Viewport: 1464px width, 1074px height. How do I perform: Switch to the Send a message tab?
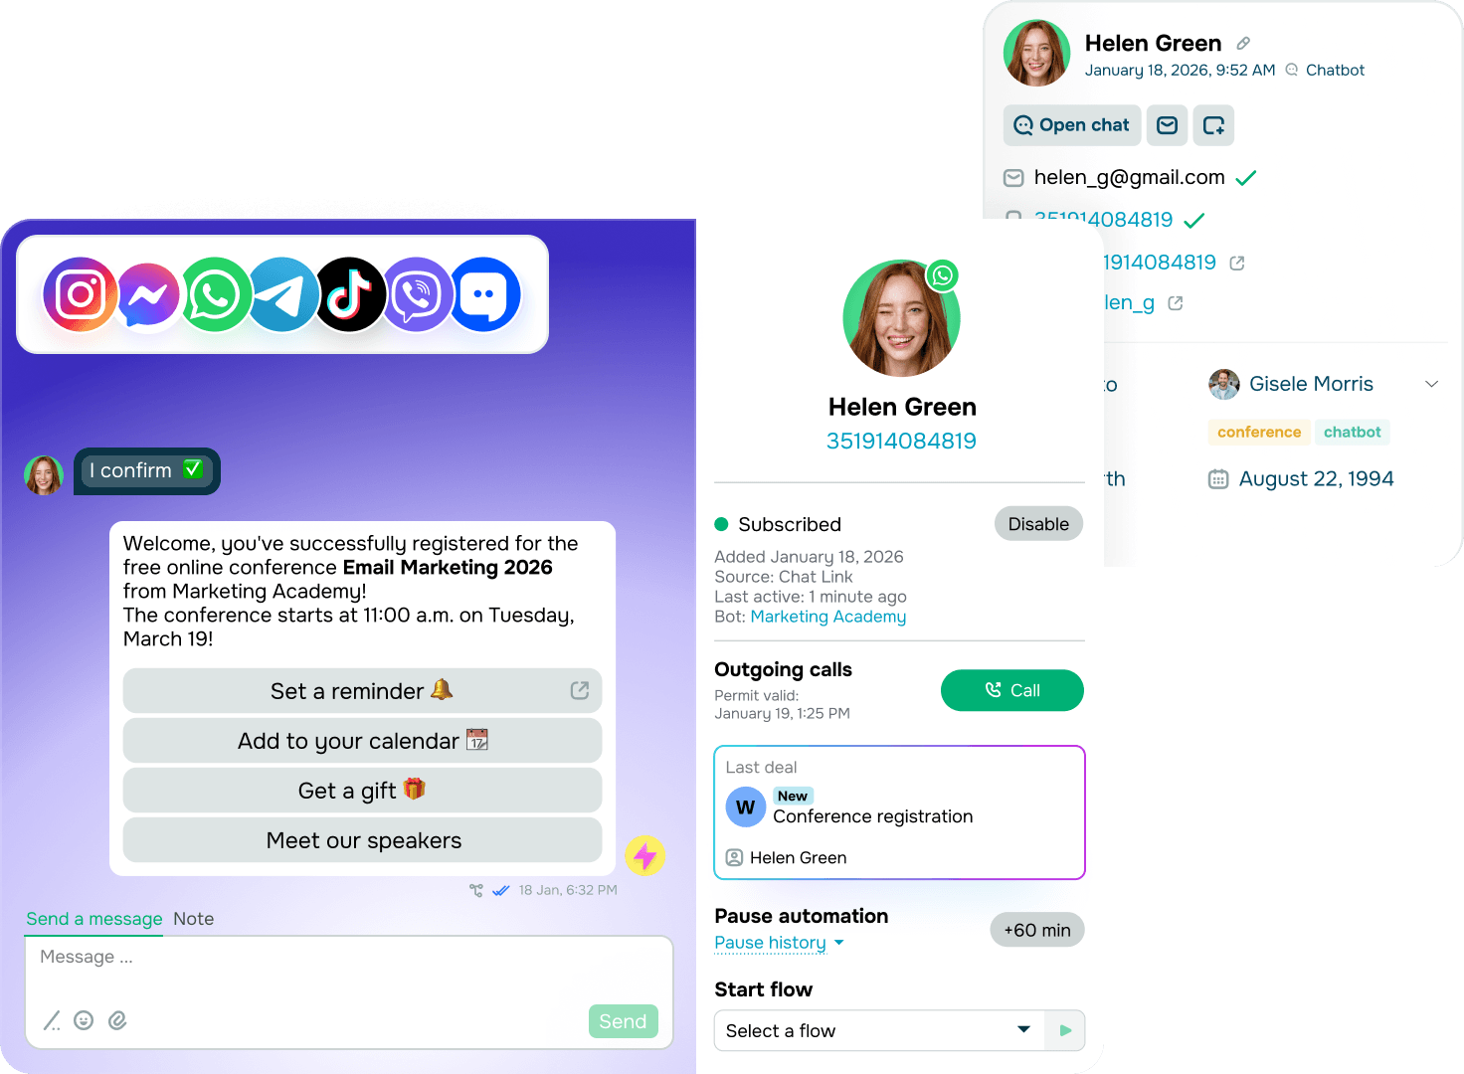94,919
